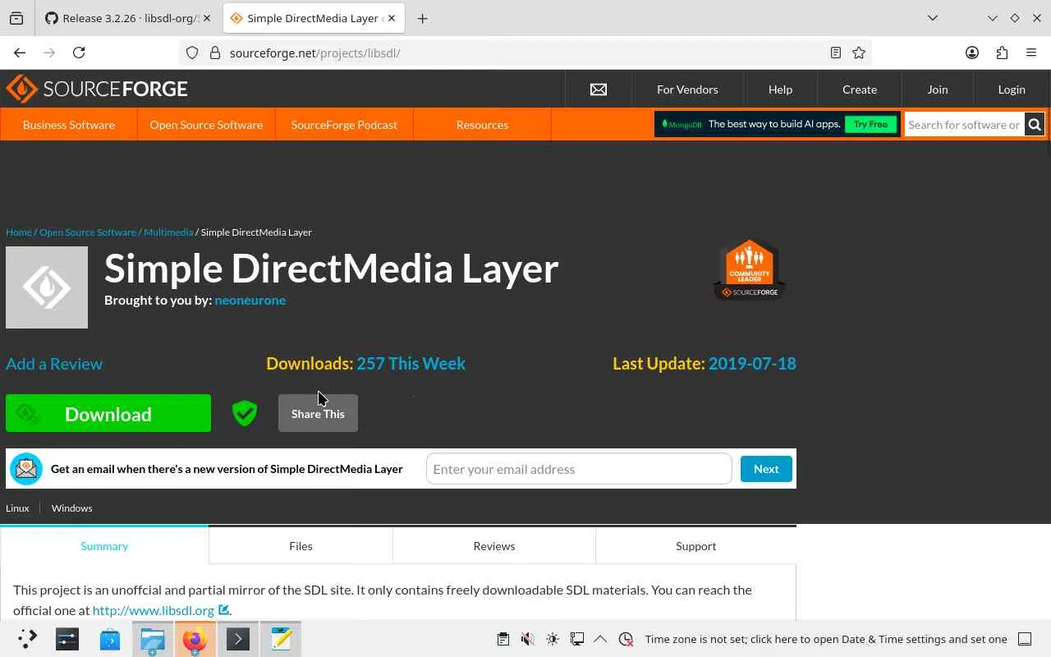The width and height of the screenshot is (1051, 657).
Task: Click the Firefox icon in the taskbar
Action: pyautogui.click(x=195, y=639)
